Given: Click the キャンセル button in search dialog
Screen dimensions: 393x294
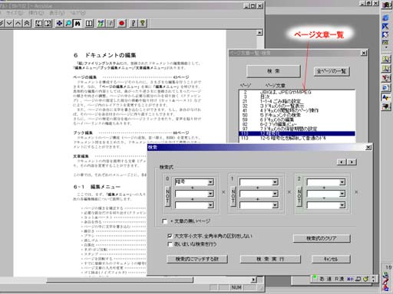Looking at the screenshot, I should (331, 259).
